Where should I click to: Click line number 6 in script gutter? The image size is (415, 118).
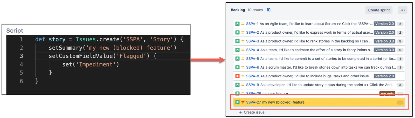[21, 81]
